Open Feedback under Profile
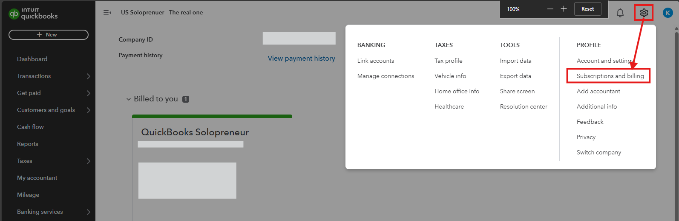The image size is (679, 221). coord(590,122)
